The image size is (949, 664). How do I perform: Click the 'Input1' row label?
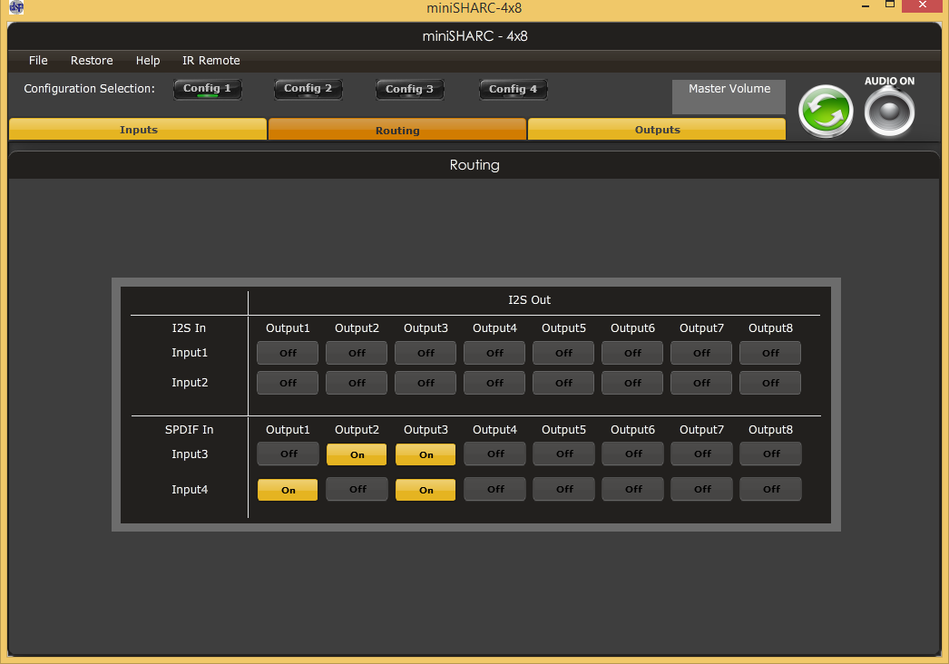[190, 352]
